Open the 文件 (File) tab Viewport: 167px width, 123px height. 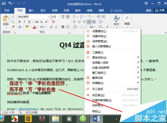click(7, 10)
